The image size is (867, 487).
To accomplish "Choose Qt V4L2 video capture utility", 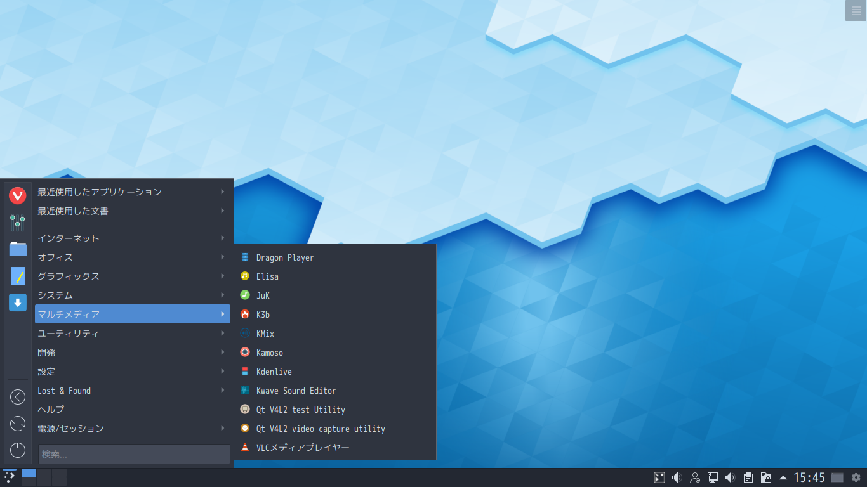I will pos(335,429).
